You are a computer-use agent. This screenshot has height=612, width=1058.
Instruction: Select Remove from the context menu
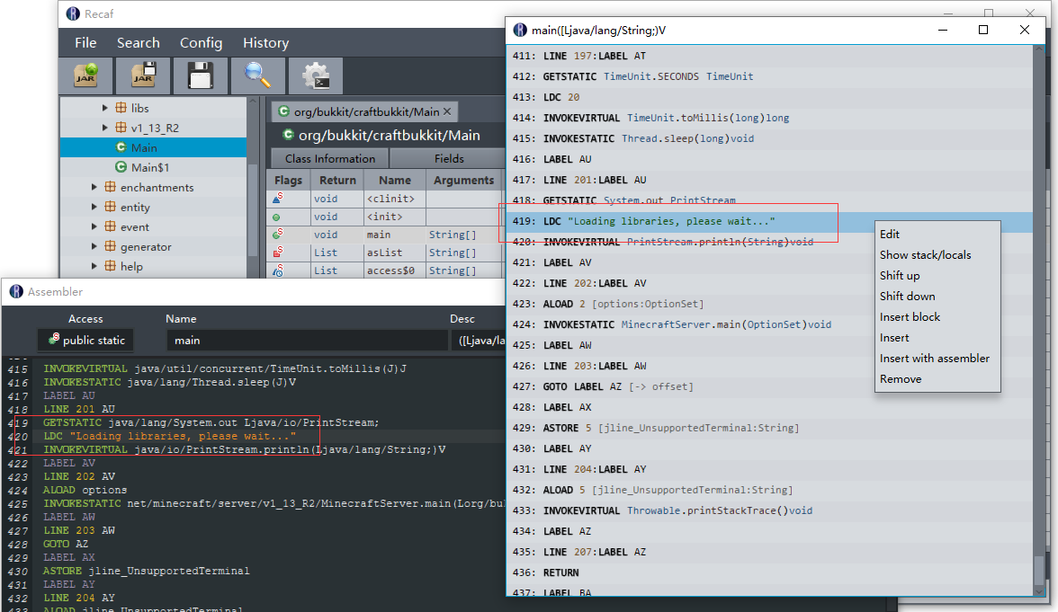coord(901,378)
